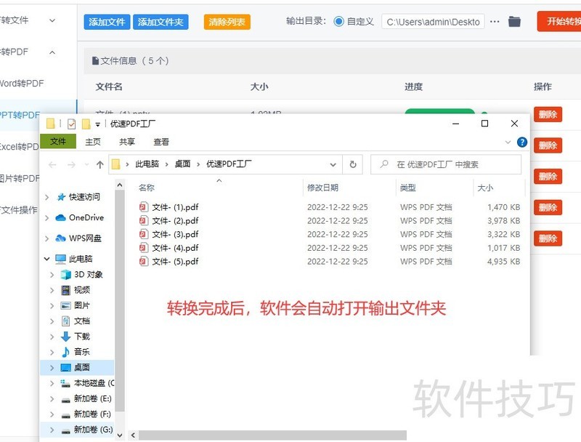Click 桌面 in the address breadcrumb

coord(182,164)
